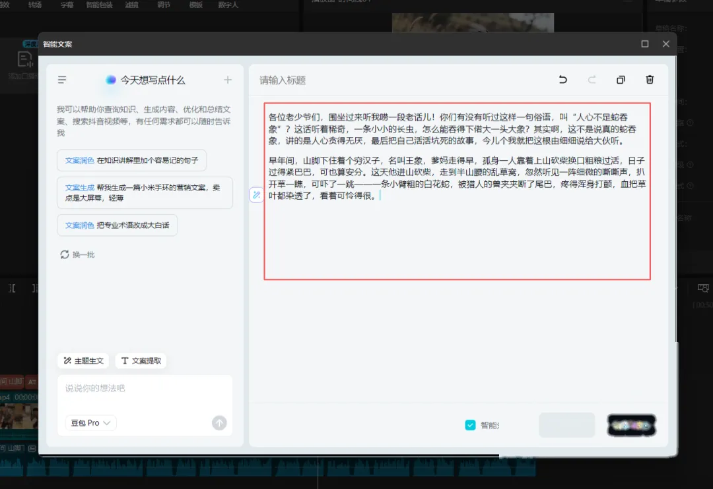Click the 文案提取 button
713x489 pixels.
coord(141,361)
